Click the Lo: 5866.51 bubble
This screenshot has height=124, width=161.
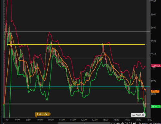point(138,115)
